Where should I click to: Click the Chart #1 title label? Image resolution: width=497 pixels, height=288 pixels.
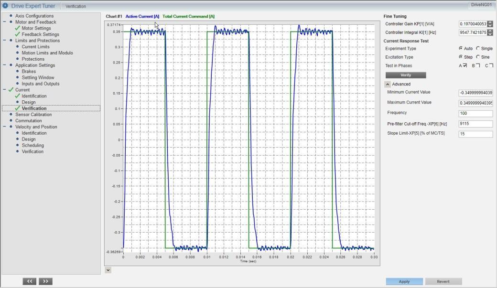click(114, 16)
